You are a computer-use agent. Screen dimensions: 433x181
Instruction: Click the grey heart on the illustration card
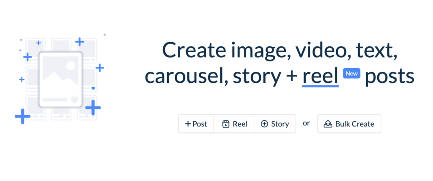pos(74,100)
